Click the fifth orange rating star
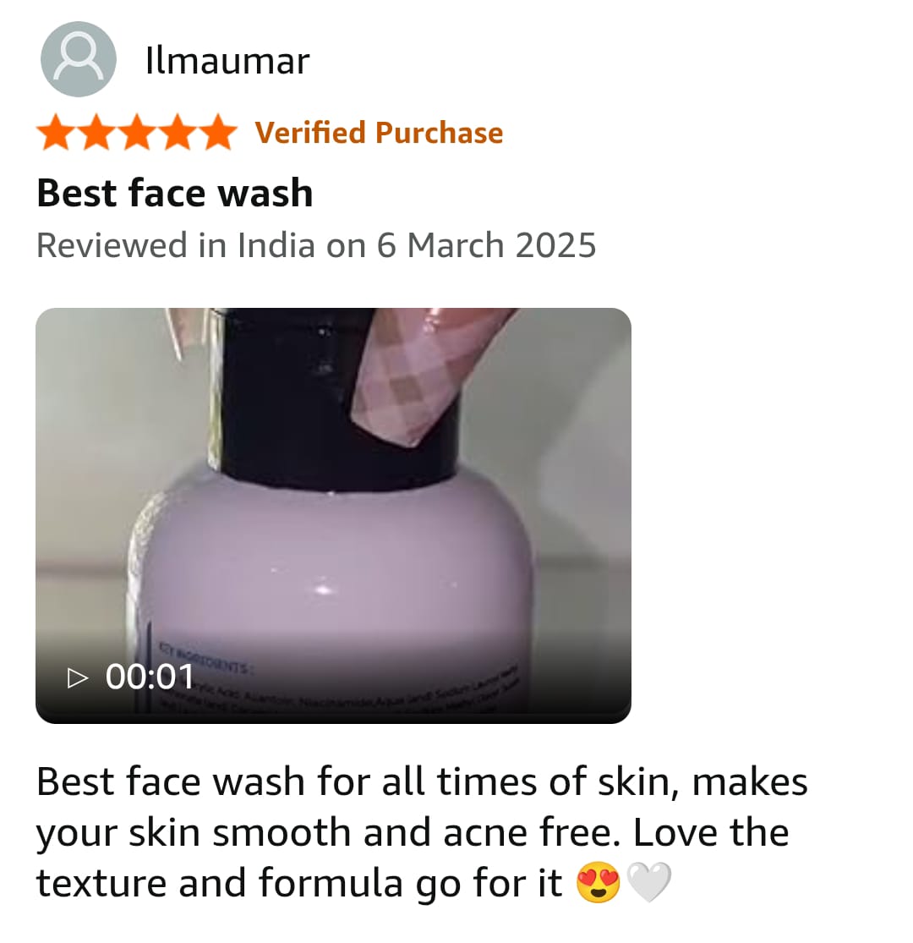This screenshot has height=943, width=913. (217, 132)
